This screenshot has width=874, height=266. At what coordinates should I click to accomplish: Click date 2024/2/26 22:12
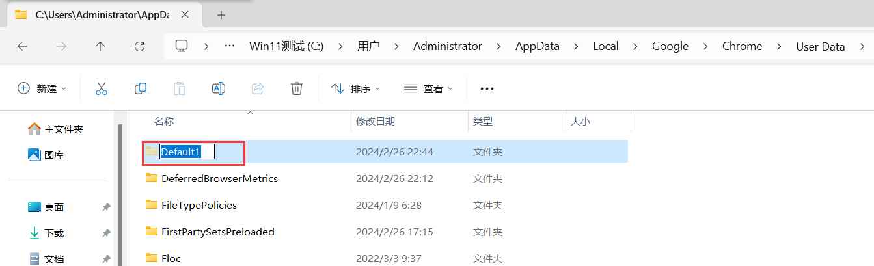click(x=394, y=178)
